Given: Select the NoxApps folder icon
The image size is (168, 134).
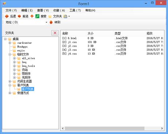Looking at the screenshot, I should [x=14, y=47].
